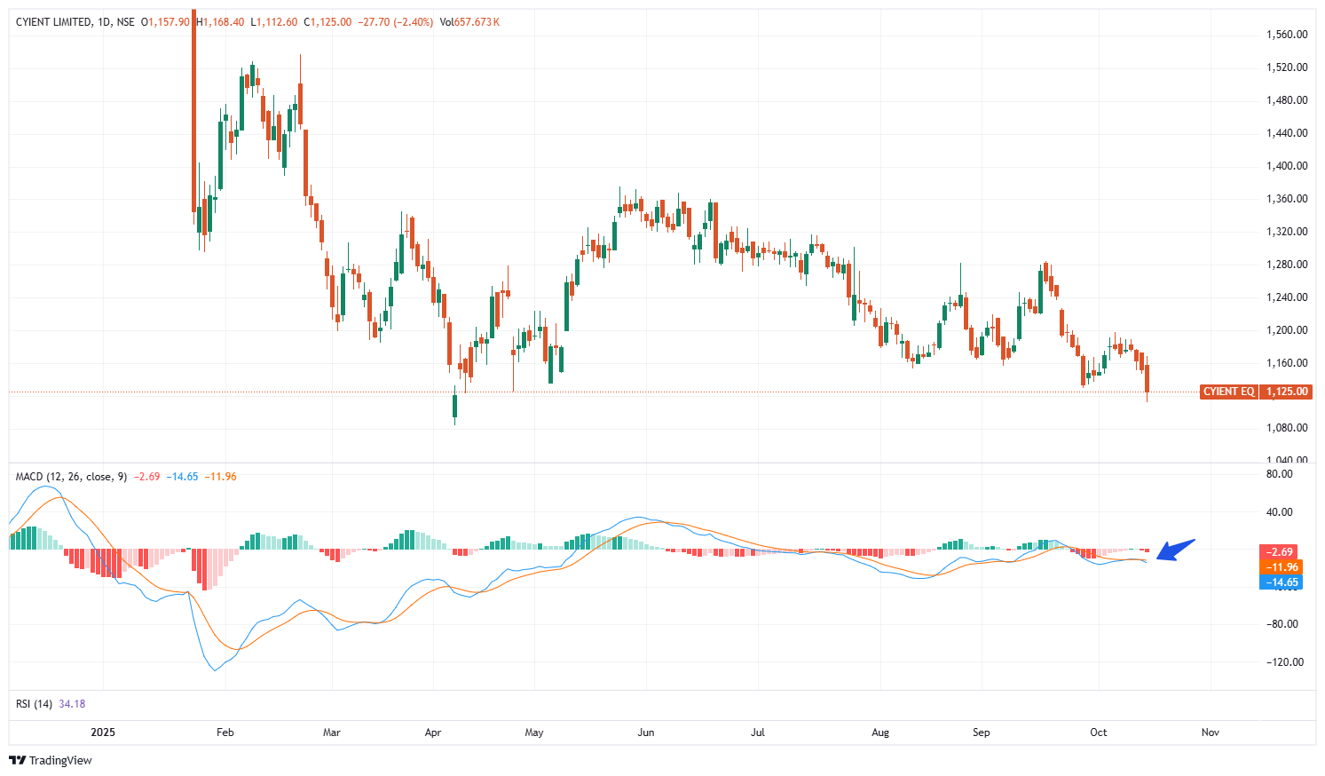Click the −27.70 (−2.40%) change value
Screen dimensions: 1325x776
pyautogui.click(x=396, y=21)
